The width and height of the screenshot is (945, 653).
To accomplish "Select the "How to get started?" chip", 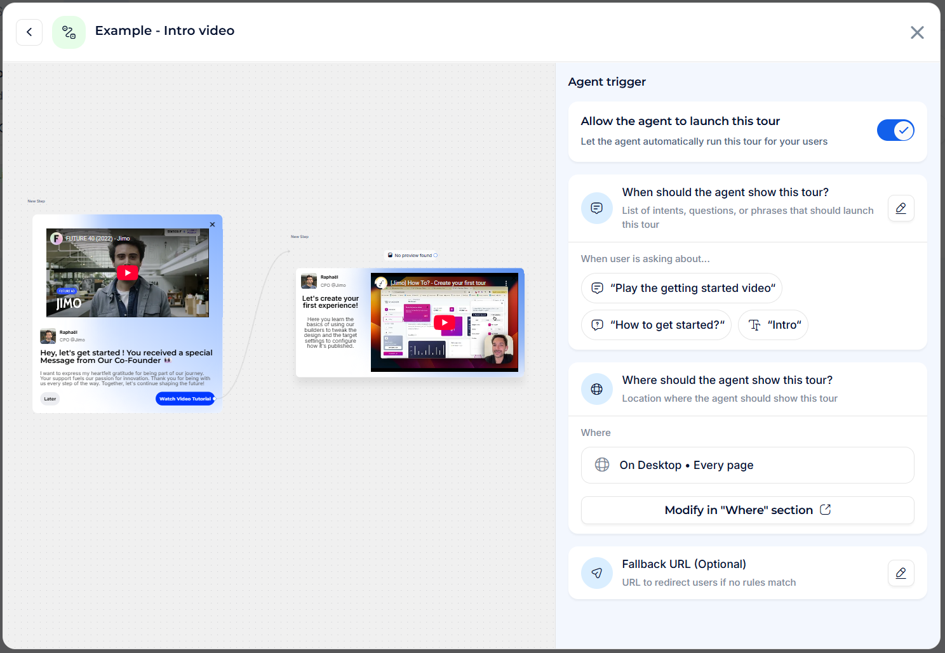I will click(656, 325).
